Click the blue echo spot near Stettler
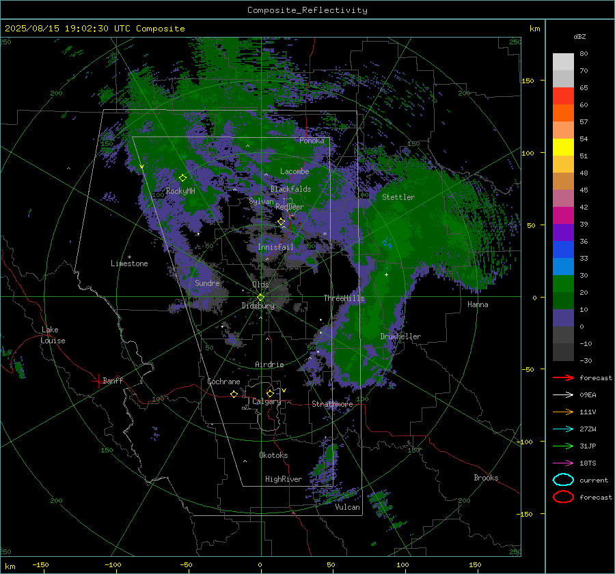Image resolution: width=615 pixels, height=574 pixels. [387, 243]
